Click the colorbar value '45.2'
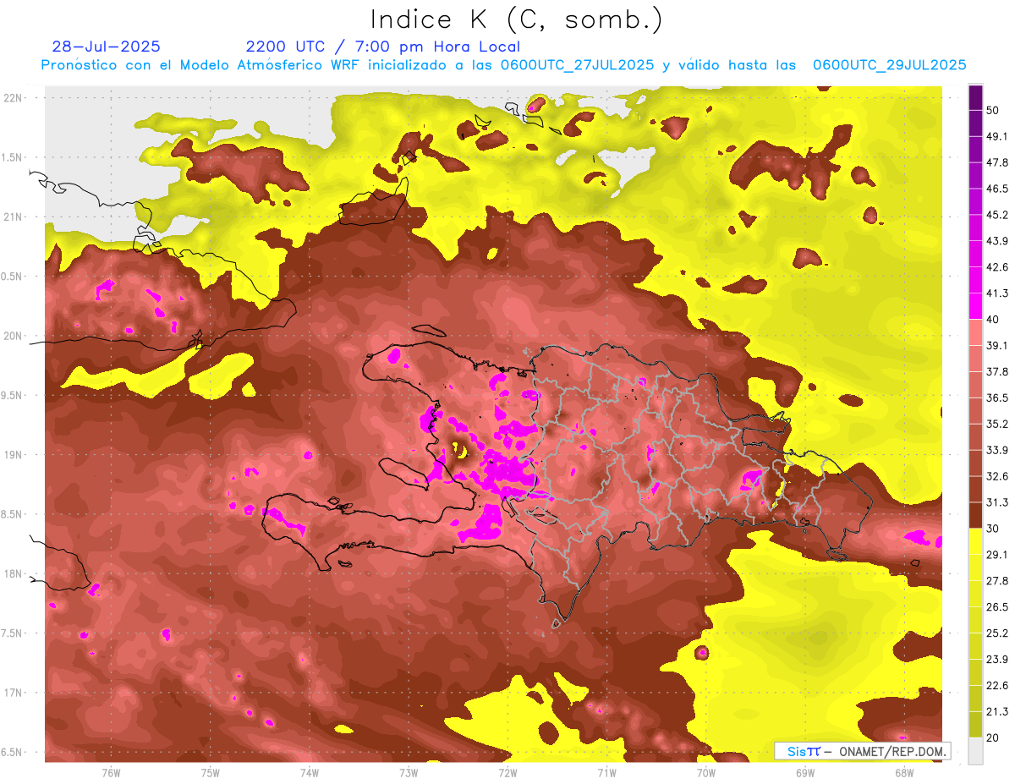Image resolution: width=1015 pixels, height=784 pixels. click(x=997, y=215)
